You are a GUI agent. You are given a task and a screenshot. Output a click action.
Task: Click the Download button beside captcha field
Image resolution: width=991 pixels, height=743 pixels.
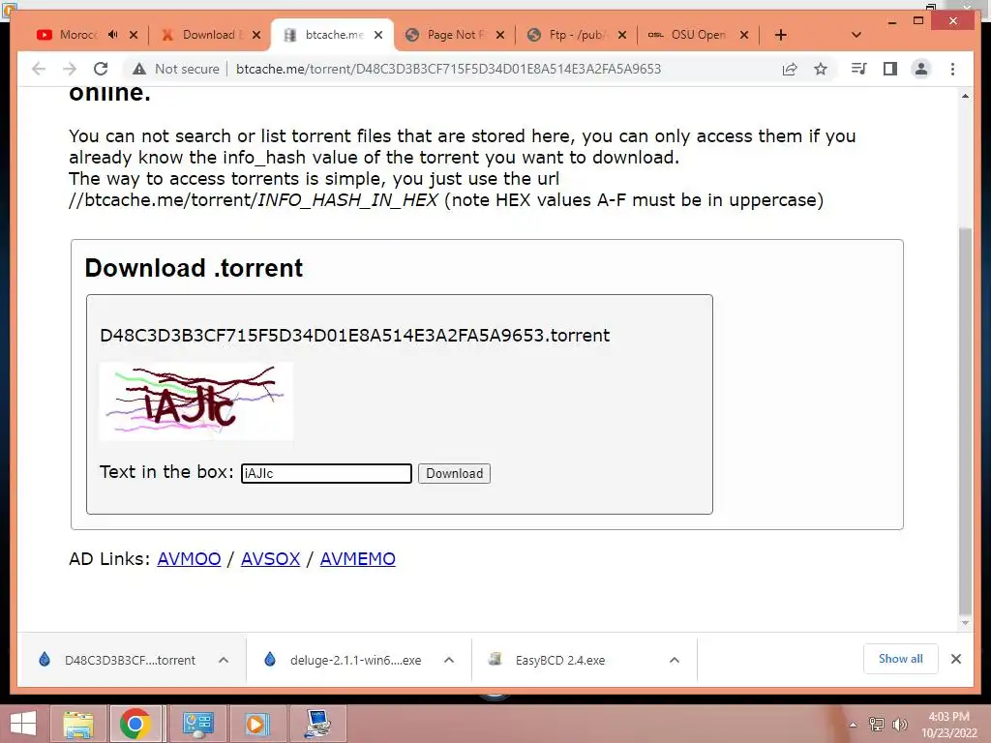454,473
